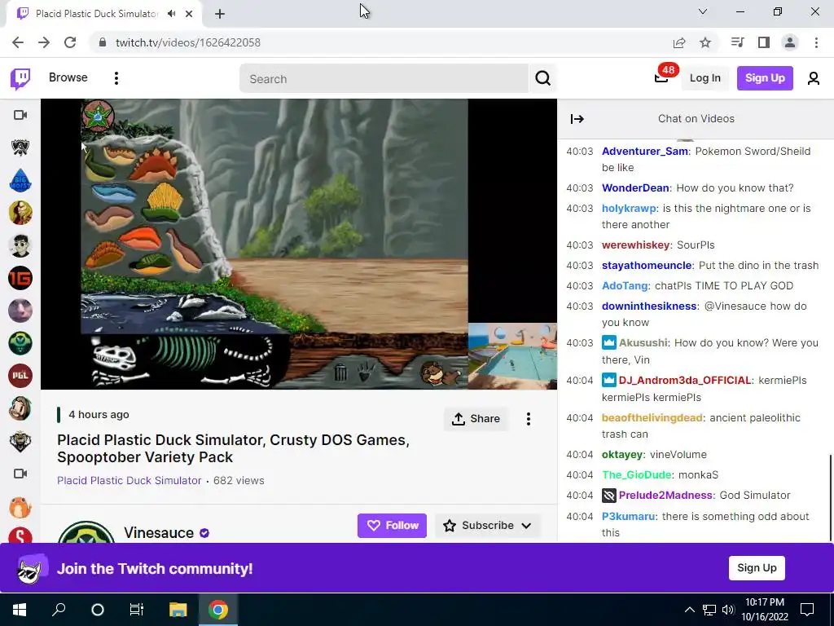
Task: Open the Windows Start menu
Action: [x=20, y=609]
